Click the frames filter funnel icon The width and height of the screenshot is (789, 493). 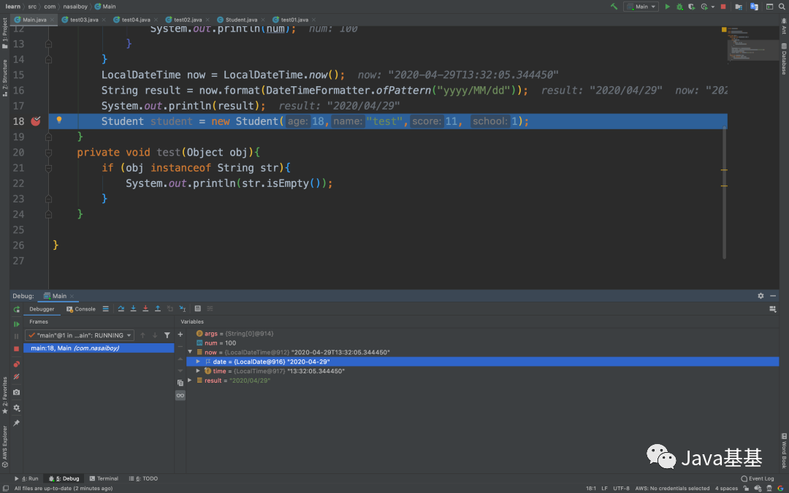tap(167, 335)
